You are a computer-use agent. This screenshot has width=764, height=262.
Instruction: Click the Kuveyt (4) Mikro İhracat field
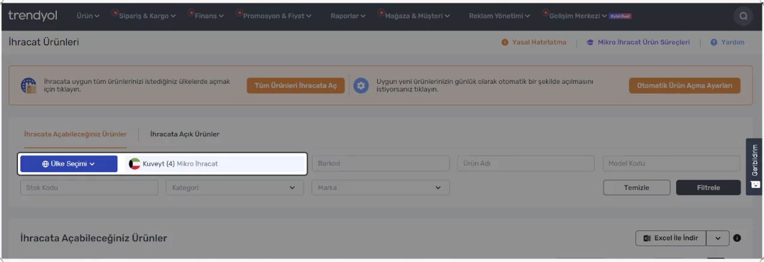[214, 164]
